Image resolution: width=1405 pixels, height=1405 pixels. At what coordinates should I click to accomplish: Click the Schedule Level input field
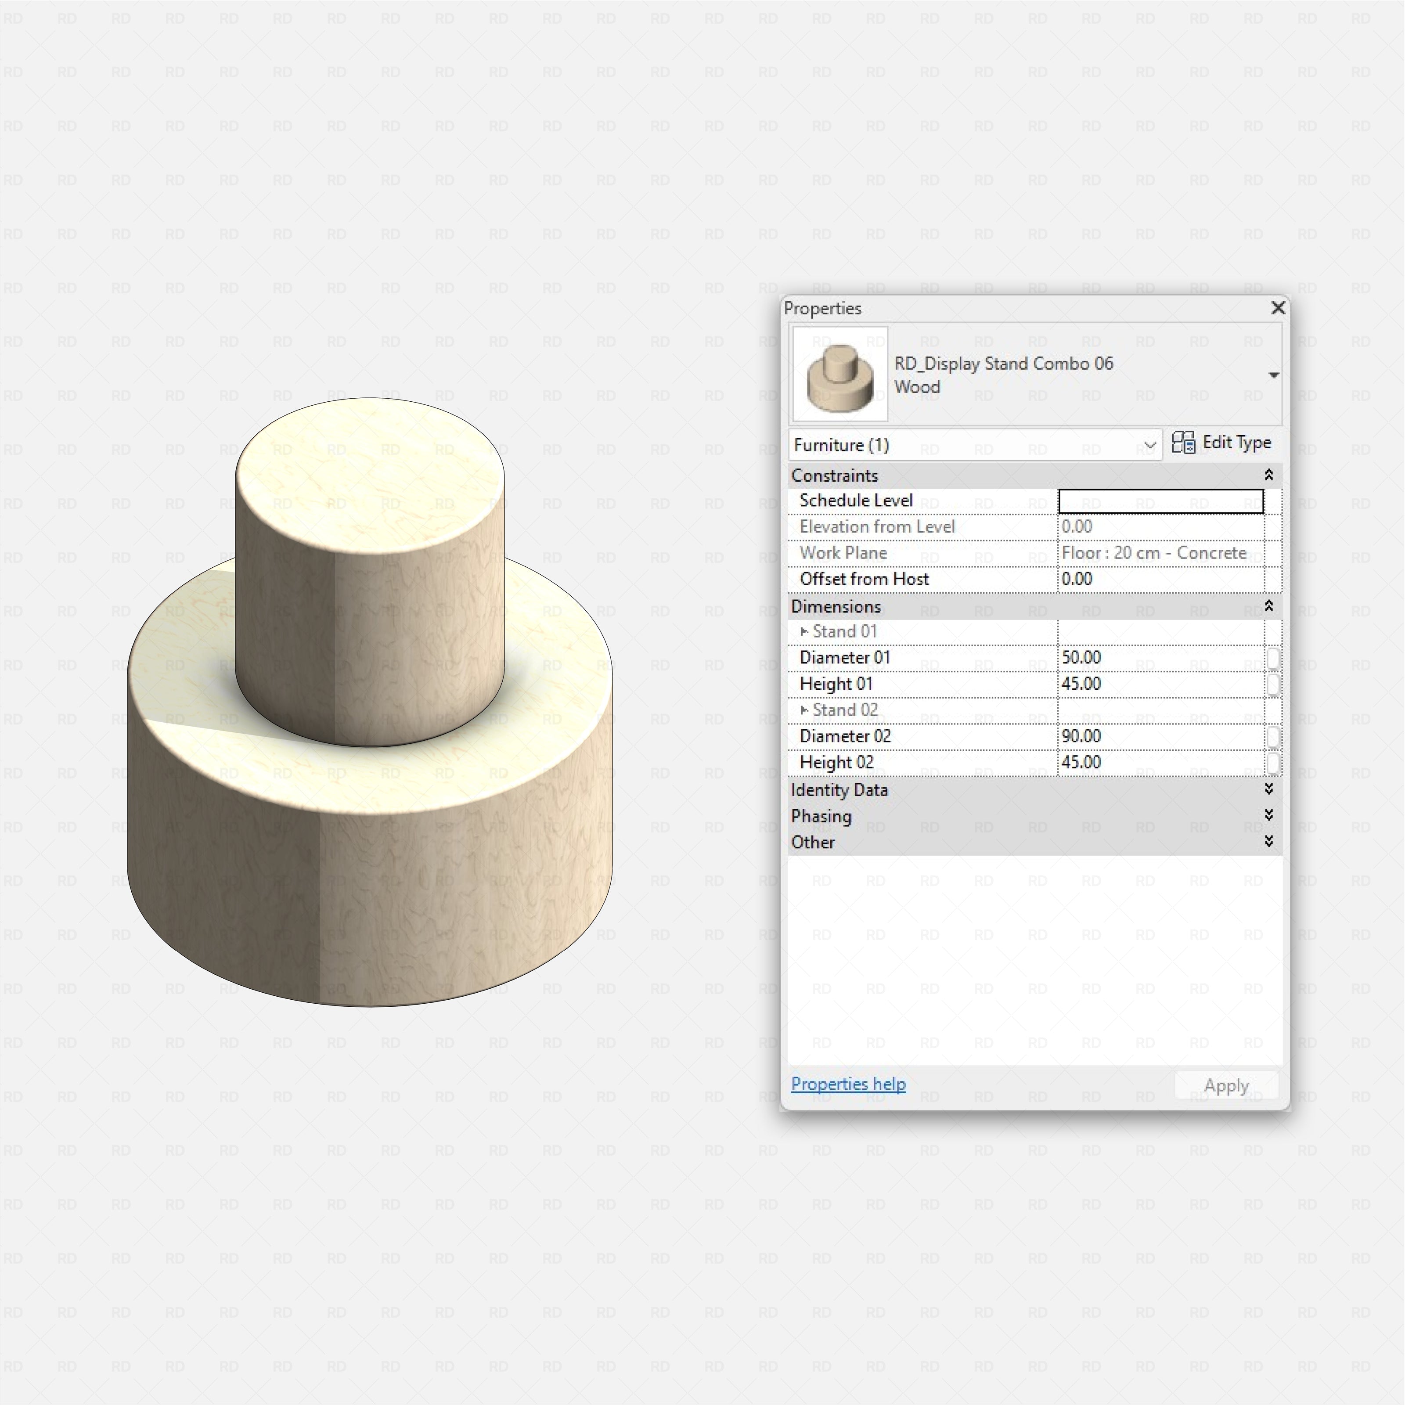pos(1160,501)
